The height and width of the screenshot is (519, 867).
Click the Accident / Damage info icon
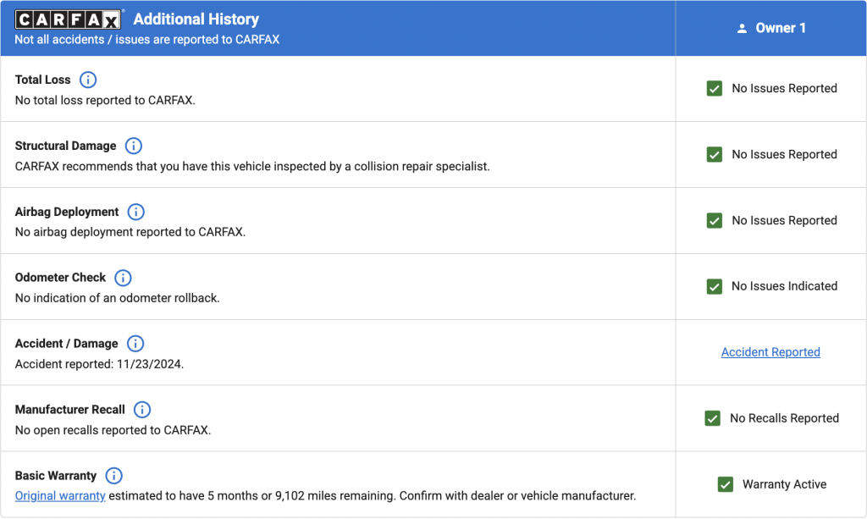click(x=135, y=344)
